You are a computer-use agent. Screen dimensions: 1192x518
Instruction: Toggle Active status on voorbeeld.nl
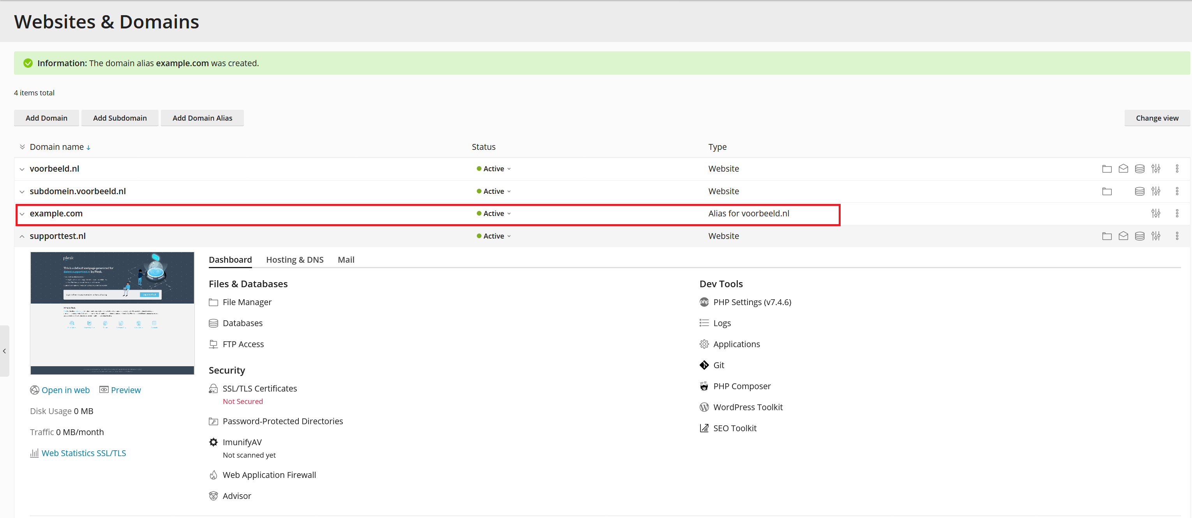point(494,169)
